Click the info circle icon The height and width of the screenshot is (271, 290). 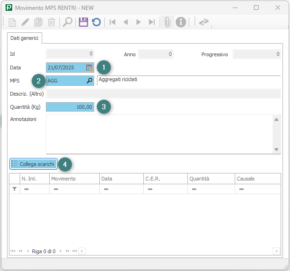(180, 22)
